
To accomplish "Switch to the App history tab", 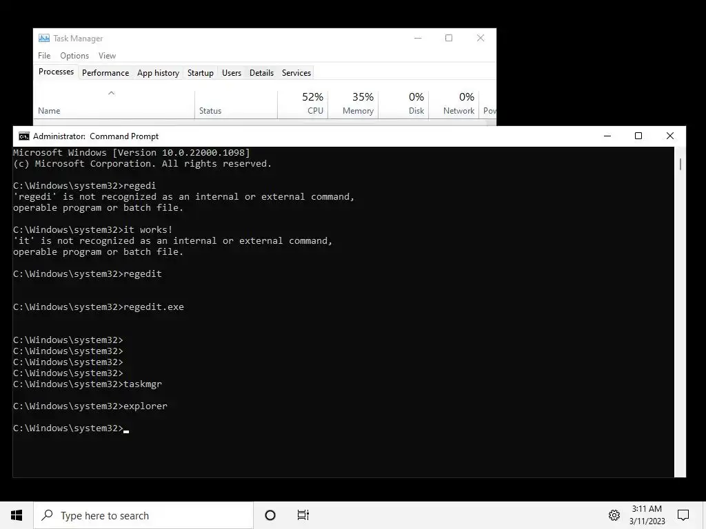I will point(158,73).
